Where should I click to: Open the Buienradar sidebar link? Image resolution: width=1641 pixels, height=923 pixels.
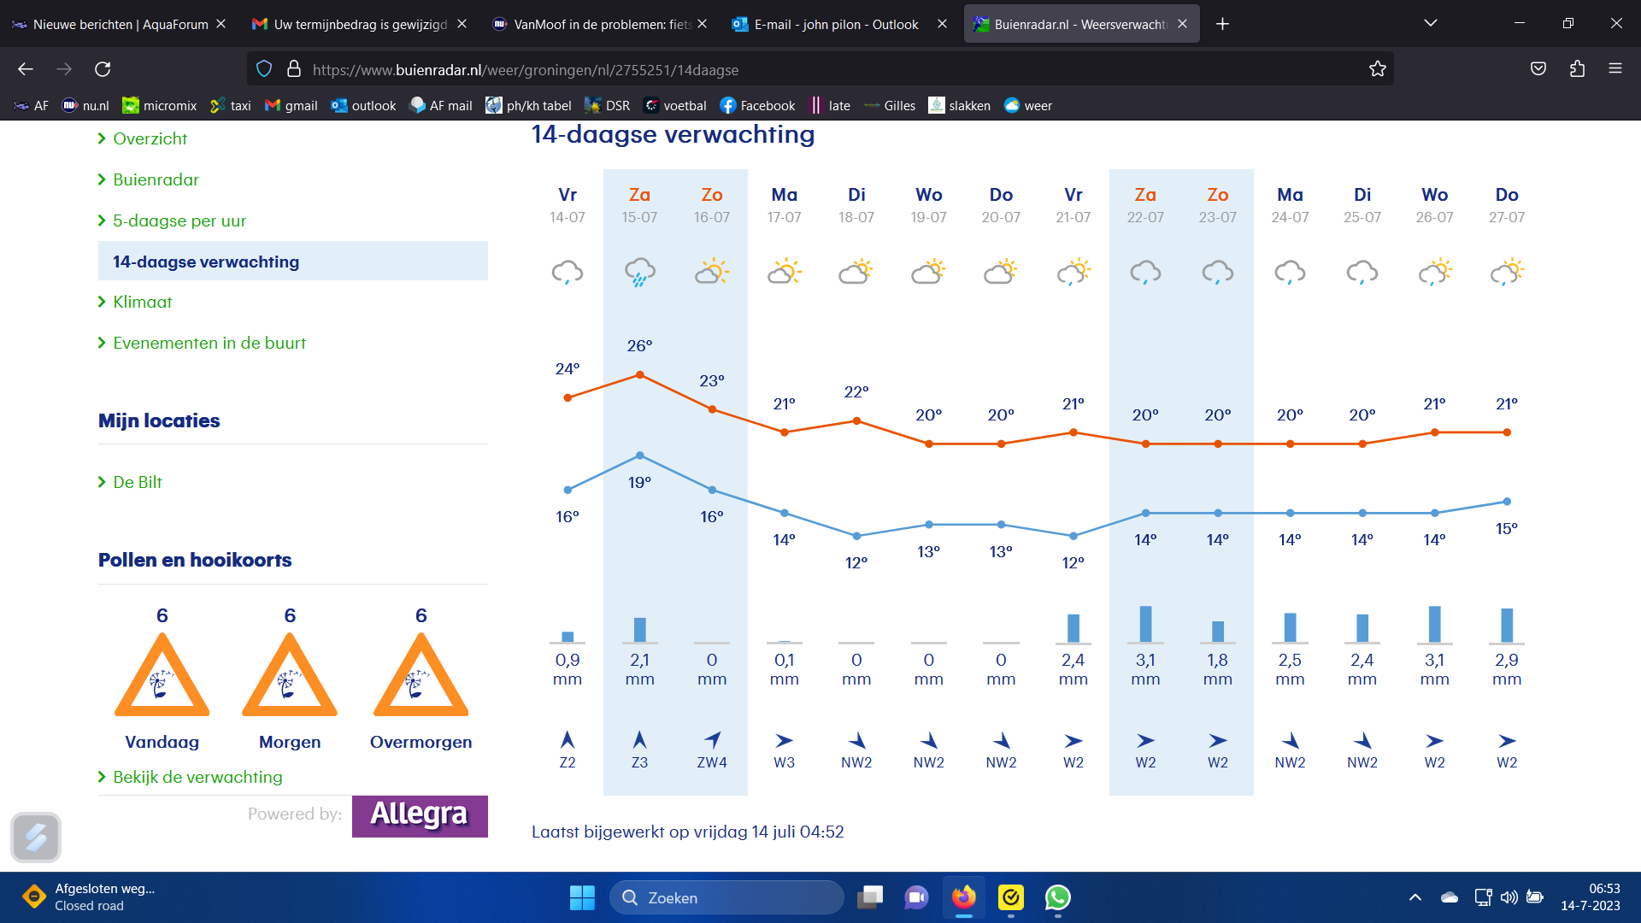tap(156, 179)
